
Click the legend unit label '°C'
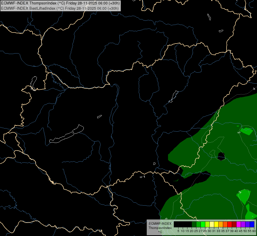click(x=160, y=232)
